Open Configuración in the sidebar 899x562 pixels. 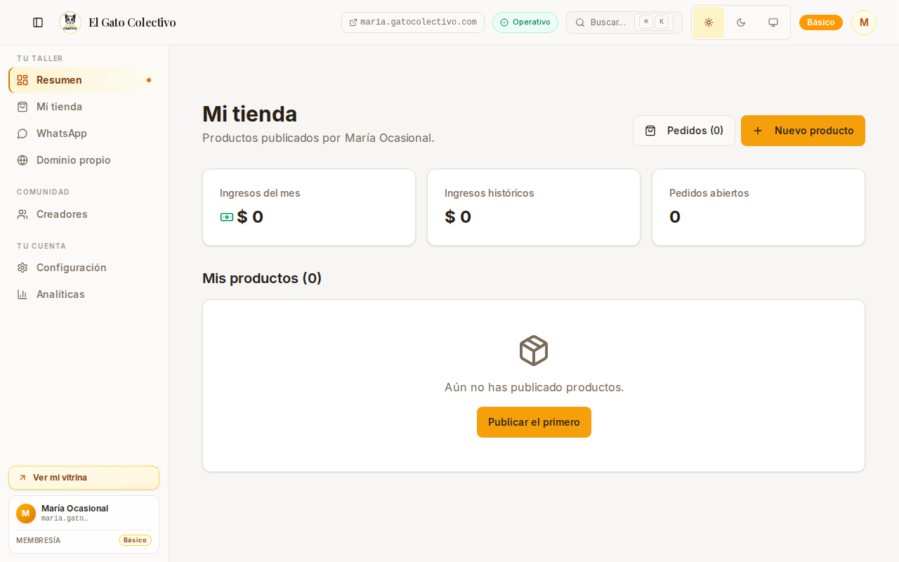(84, 268)
